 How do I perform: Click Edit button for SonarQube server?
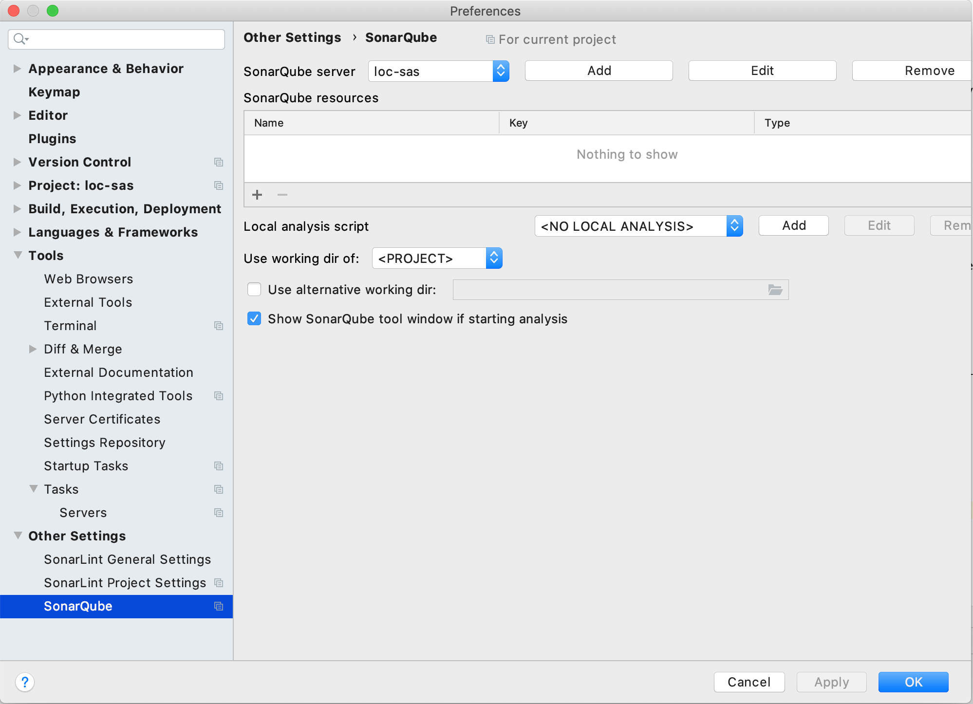[762, 71]
